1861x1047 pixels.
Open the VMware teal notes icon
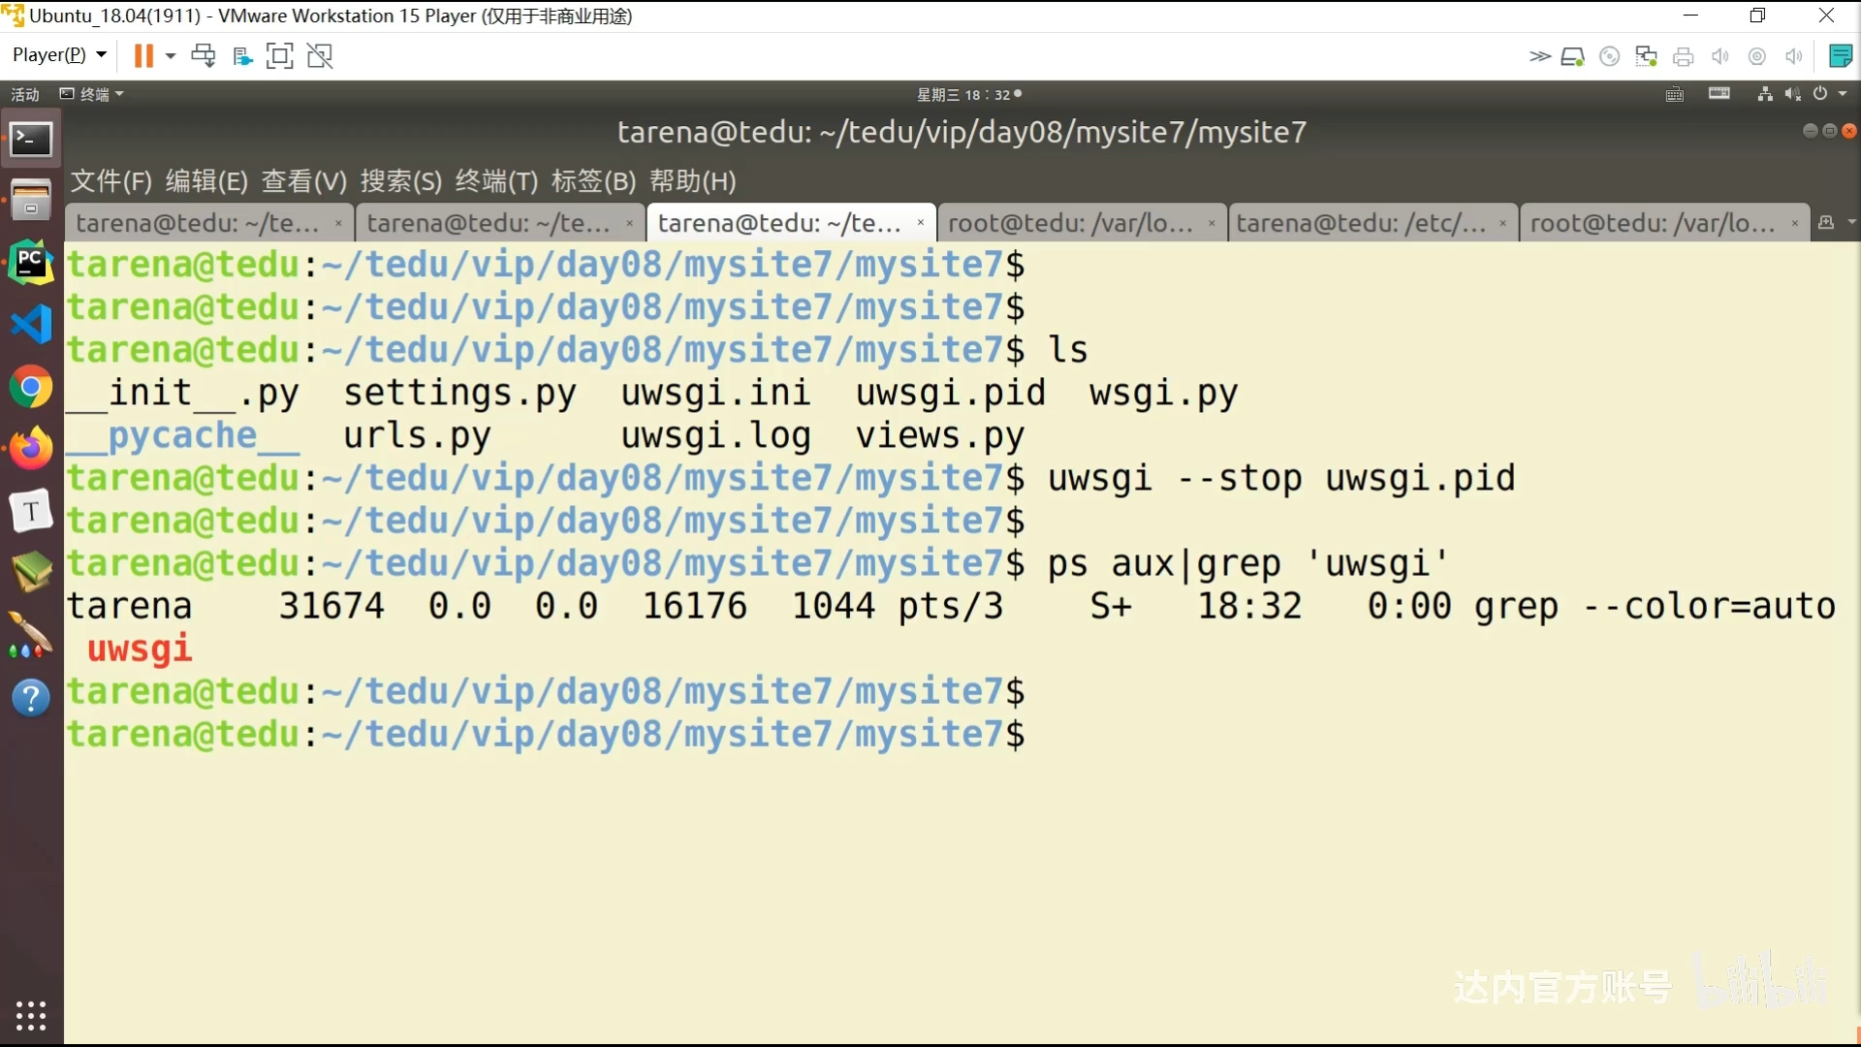1840,56
